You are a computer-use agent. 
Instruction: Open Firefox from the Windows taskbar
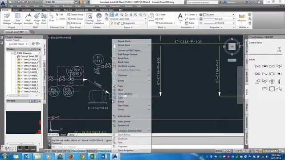tap(71, 156)
